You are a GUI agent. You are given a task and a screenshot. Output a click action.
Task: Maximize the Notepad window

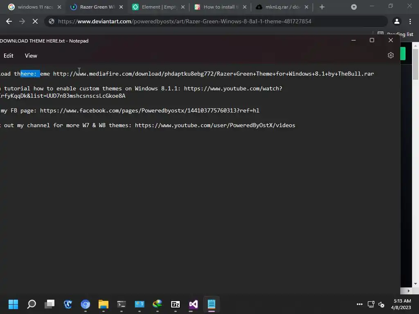372,40
